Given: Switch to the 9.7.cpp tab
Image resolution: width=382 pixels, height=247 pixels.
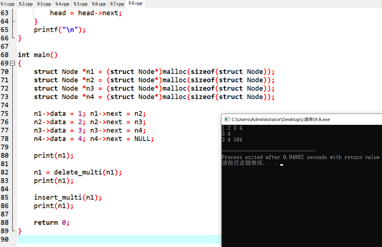Looking at the screenshot, I should click(117, 4).
